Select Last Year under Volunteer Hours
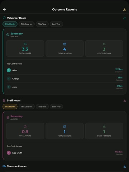Viewport: 129px width, 172px height. coord(56,24)
